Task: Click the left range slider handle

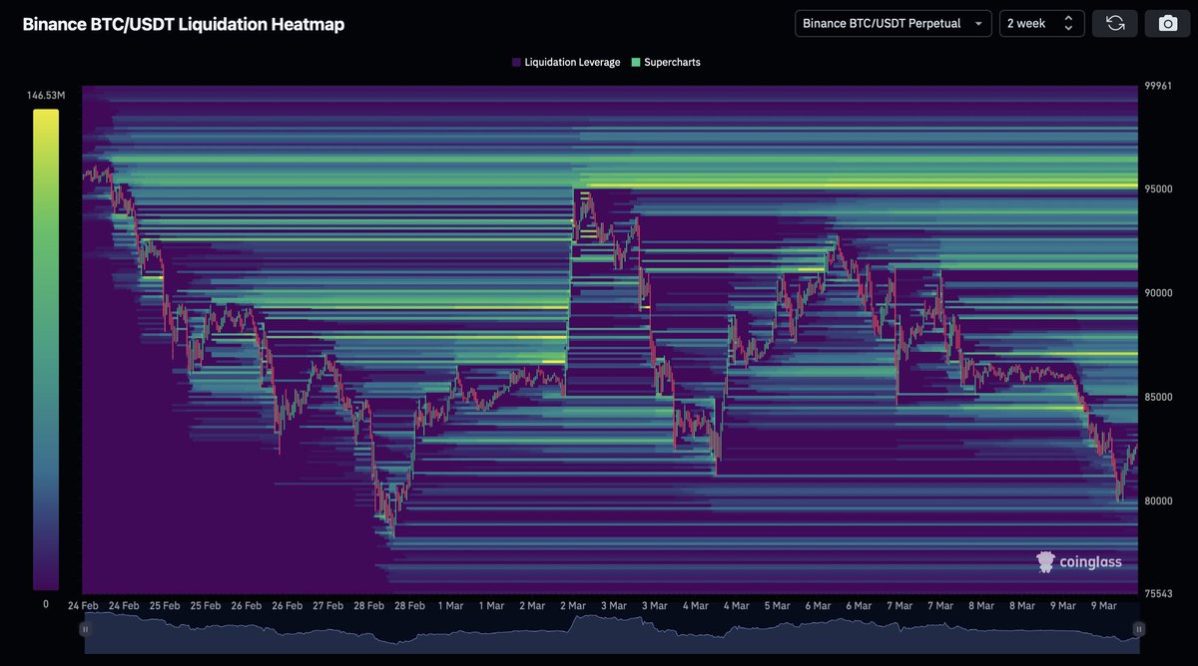Action: [86, 629]
